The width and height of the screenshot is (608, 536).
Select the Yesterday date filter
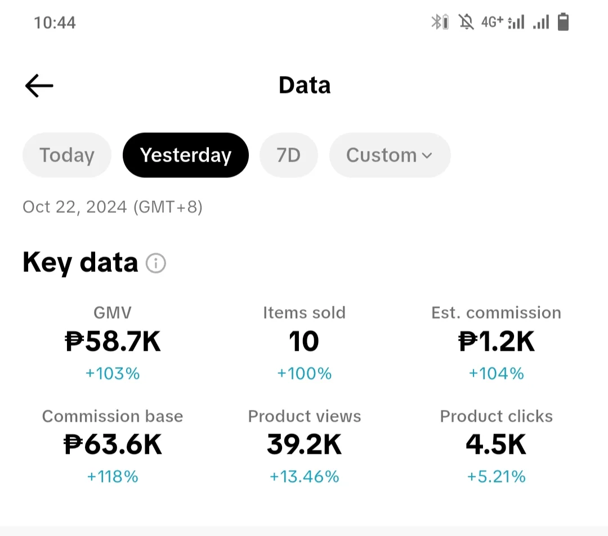[x=186, y=155]
